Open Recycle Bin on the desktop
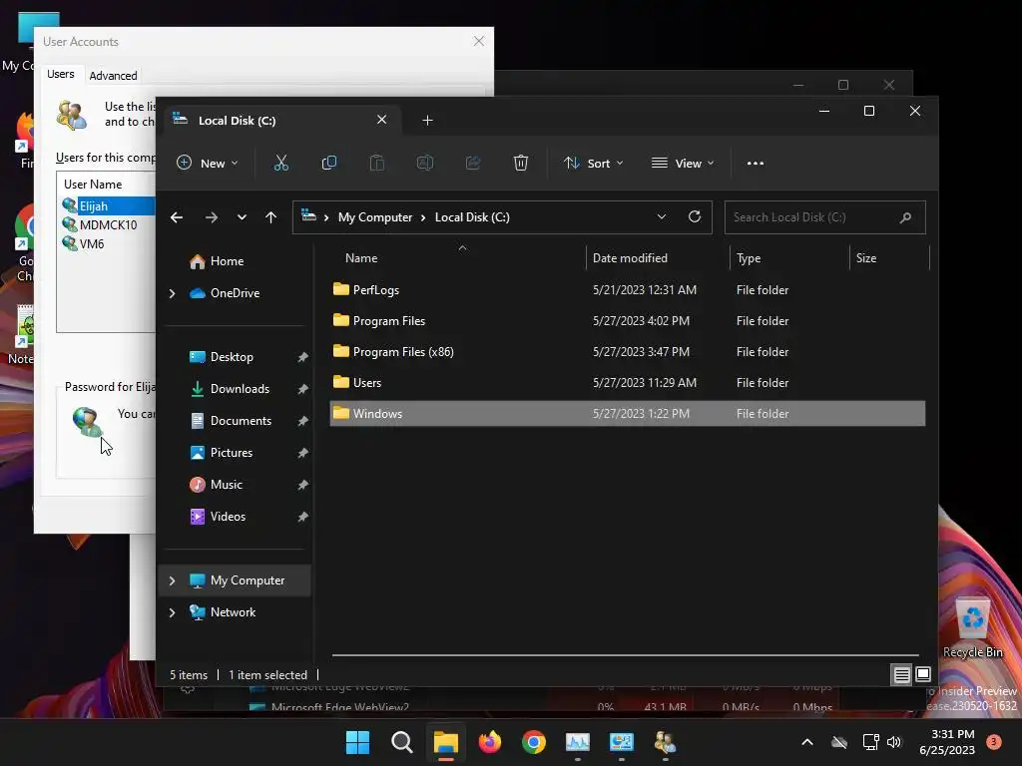 tap(973, 628)
